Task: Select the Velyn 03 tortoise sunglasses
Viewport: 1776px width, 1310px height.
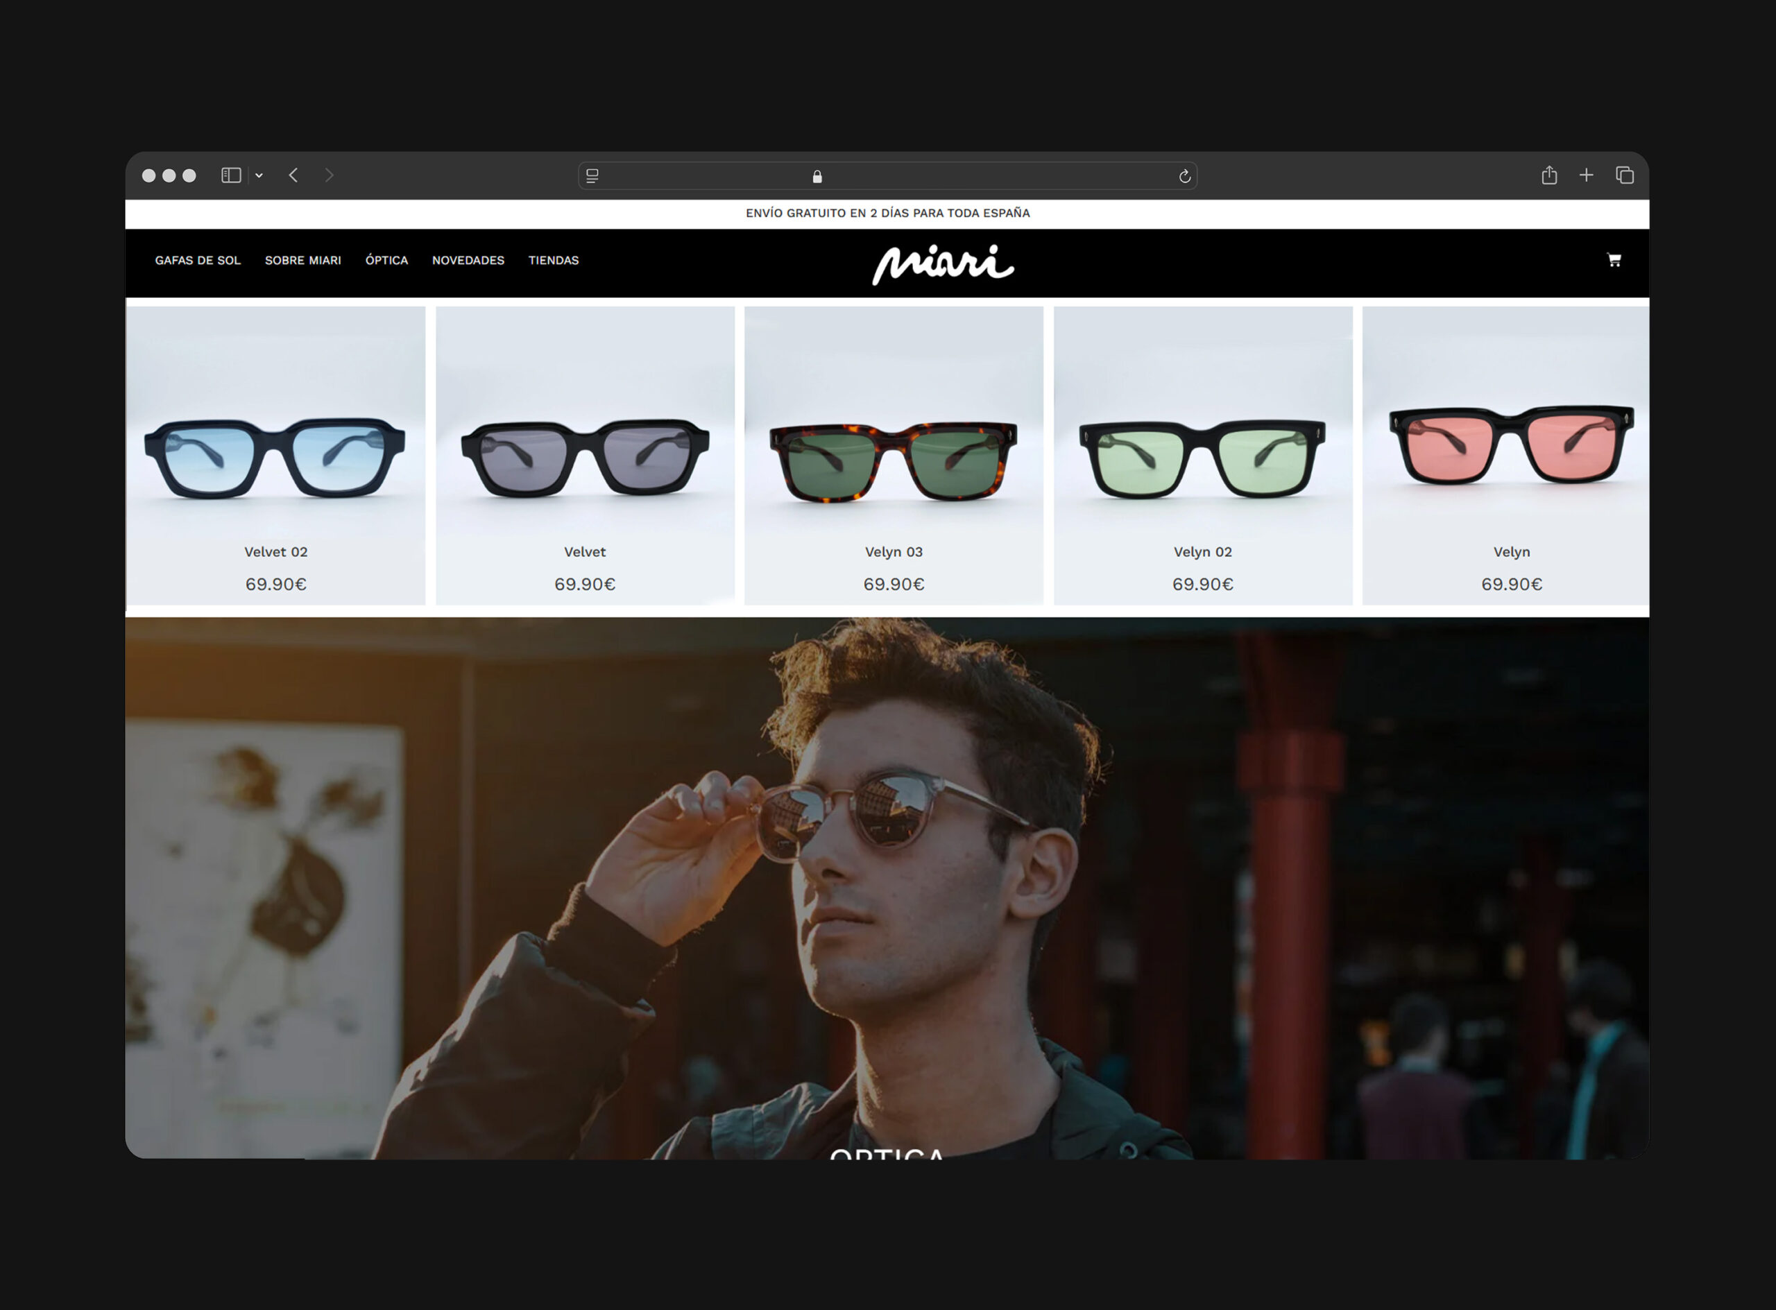Action: (x=893, y=461)
